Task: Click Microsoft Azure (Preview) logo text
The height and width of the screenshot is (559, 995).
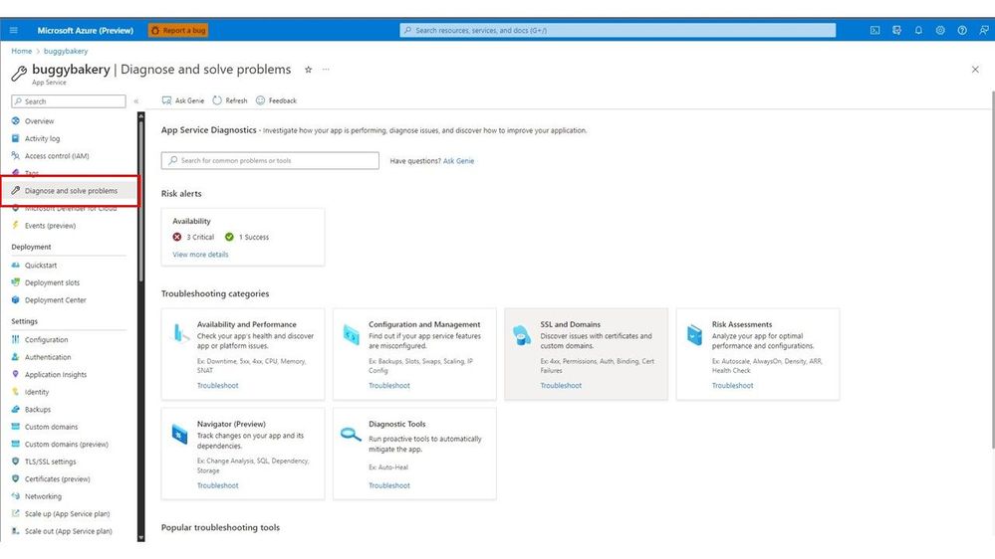Action: pyautogui.click(x=85, y=30)
